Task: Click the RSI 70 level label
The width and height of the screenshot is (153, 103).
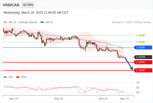Action: (x=138, y=83)
